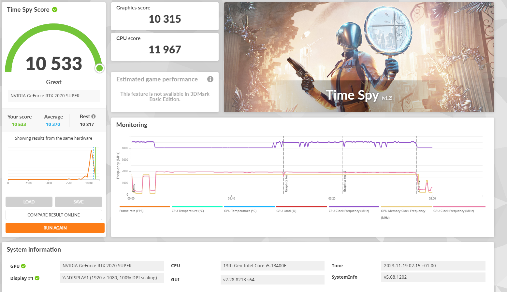
Task: Click the score distribution histogram chart
Action: [53, 164]
